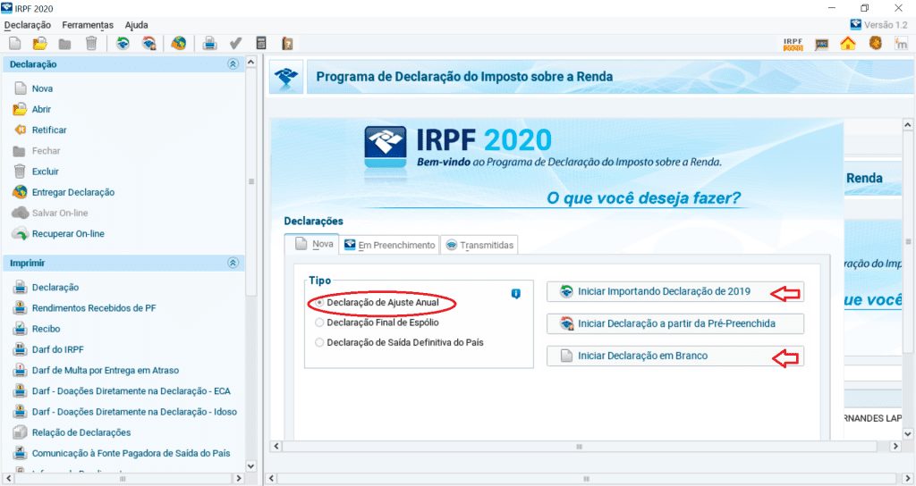916x486 pixels.
Task: Click the Relação de Declarações icon
Action: [x=20, y=432]
